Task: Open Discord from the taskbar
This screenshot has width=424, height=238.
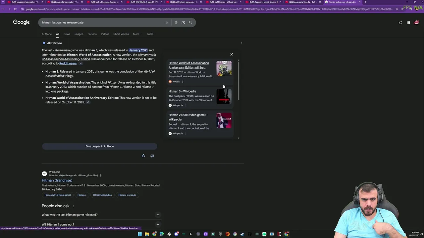Action: pyautogui.click(x=176, y=234)
